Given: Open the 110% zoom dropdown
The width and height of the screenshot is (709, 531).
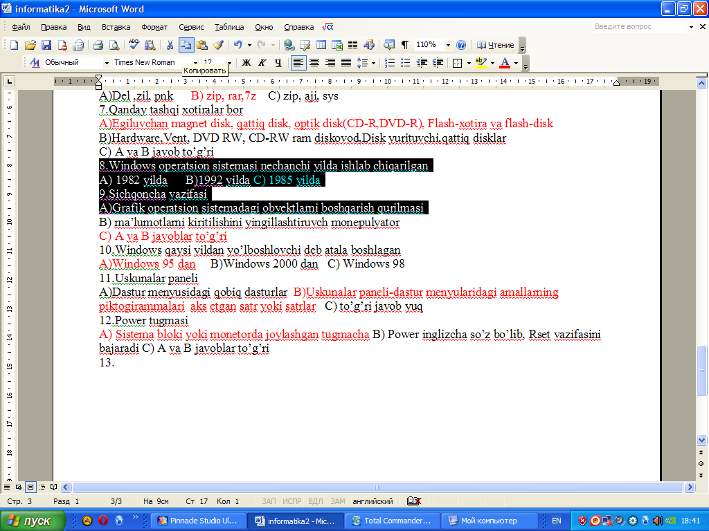Looking at the screenshot, I should pos(448,45).
